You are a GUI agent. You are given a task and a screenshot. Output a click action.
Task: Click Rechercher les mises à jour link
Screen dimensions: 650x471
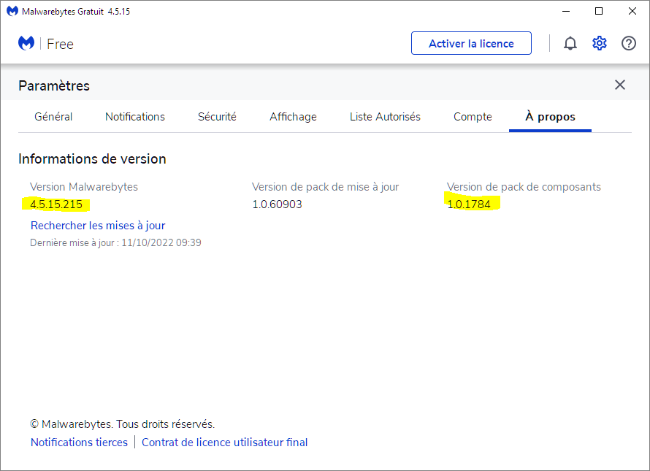point(98,226)
